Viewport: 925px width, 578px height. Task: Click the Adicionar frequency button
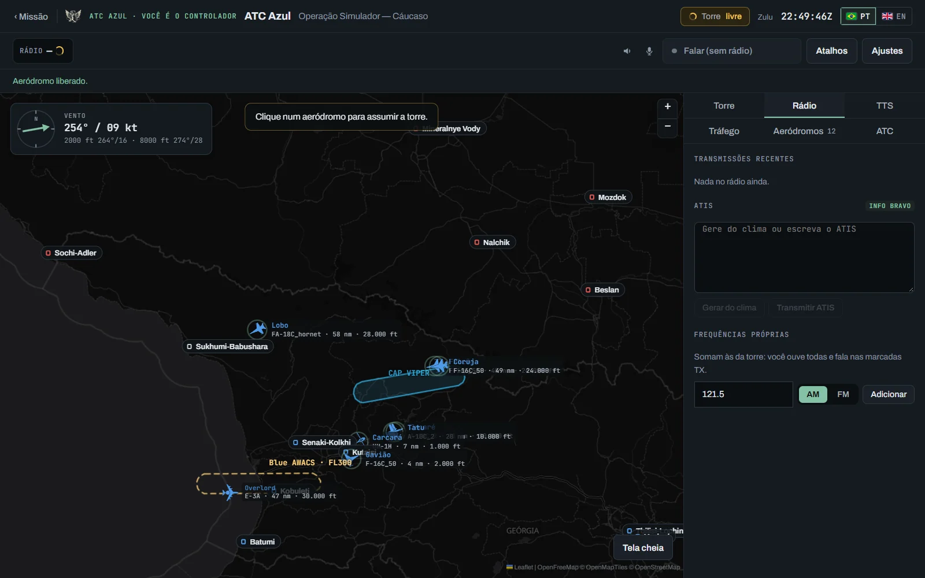pos(889,394)
